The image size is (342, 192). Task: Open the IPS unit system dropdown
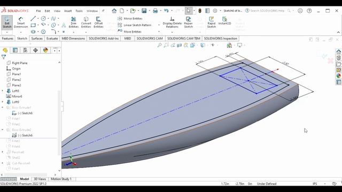tap(325, 183)
